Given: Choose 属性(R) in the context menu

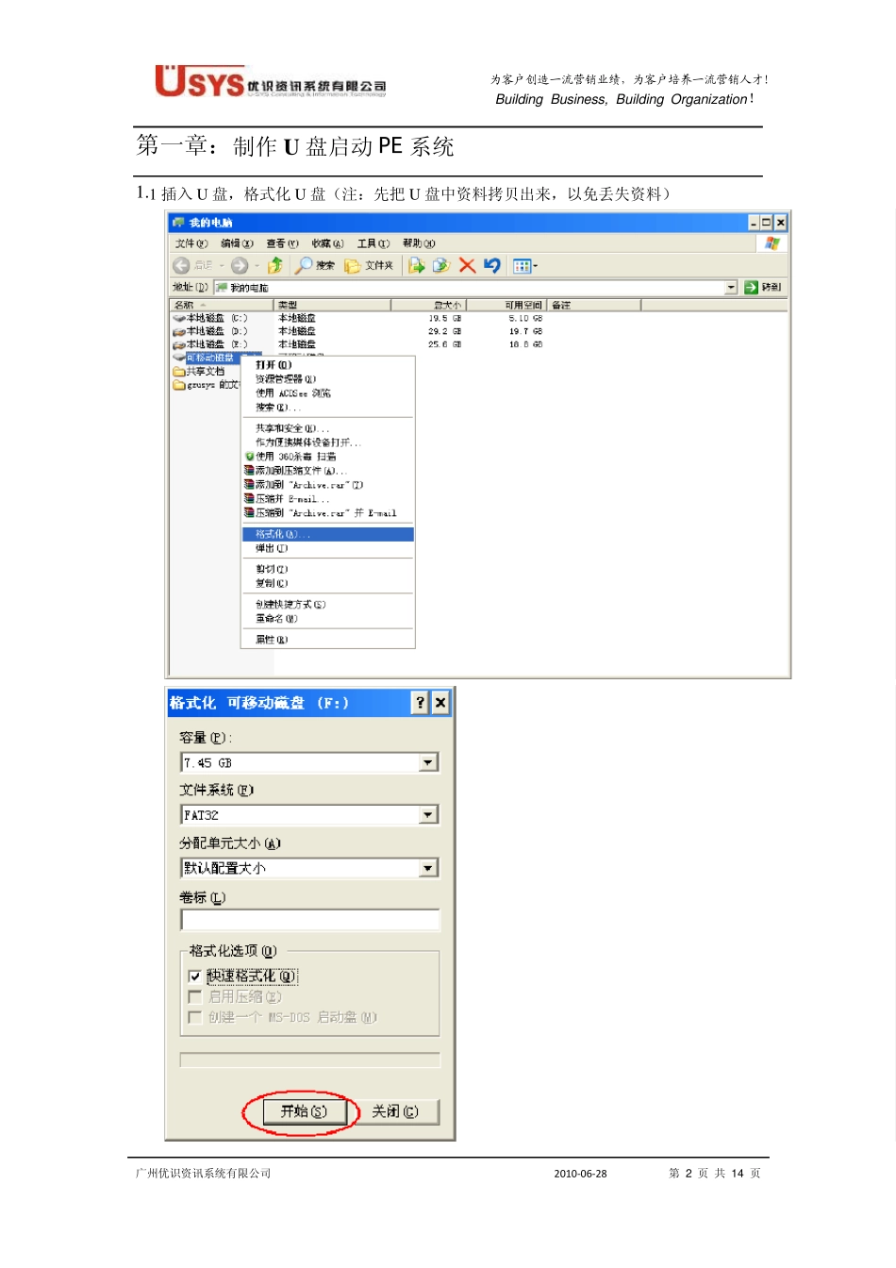Looking at the screenshot, I should pyautogui.click(x=328, y=641).
